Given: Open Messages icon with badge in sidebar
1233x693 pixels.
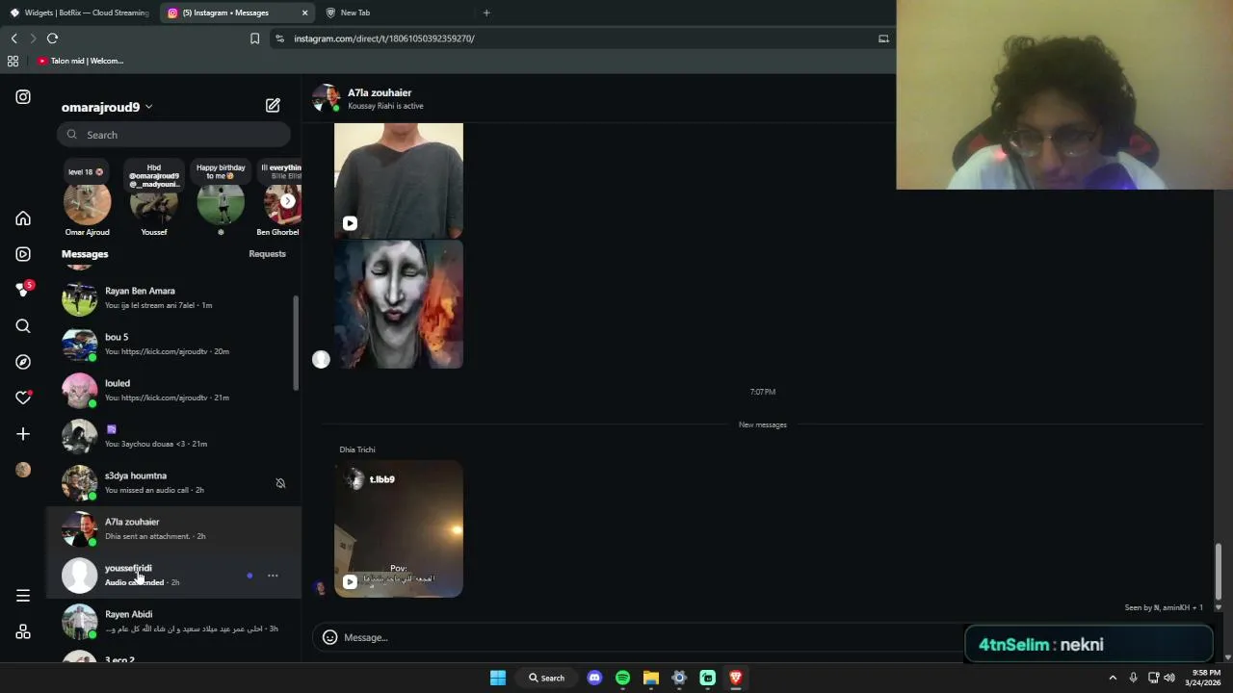Looking at the screenshot, I should pos(23,290).
